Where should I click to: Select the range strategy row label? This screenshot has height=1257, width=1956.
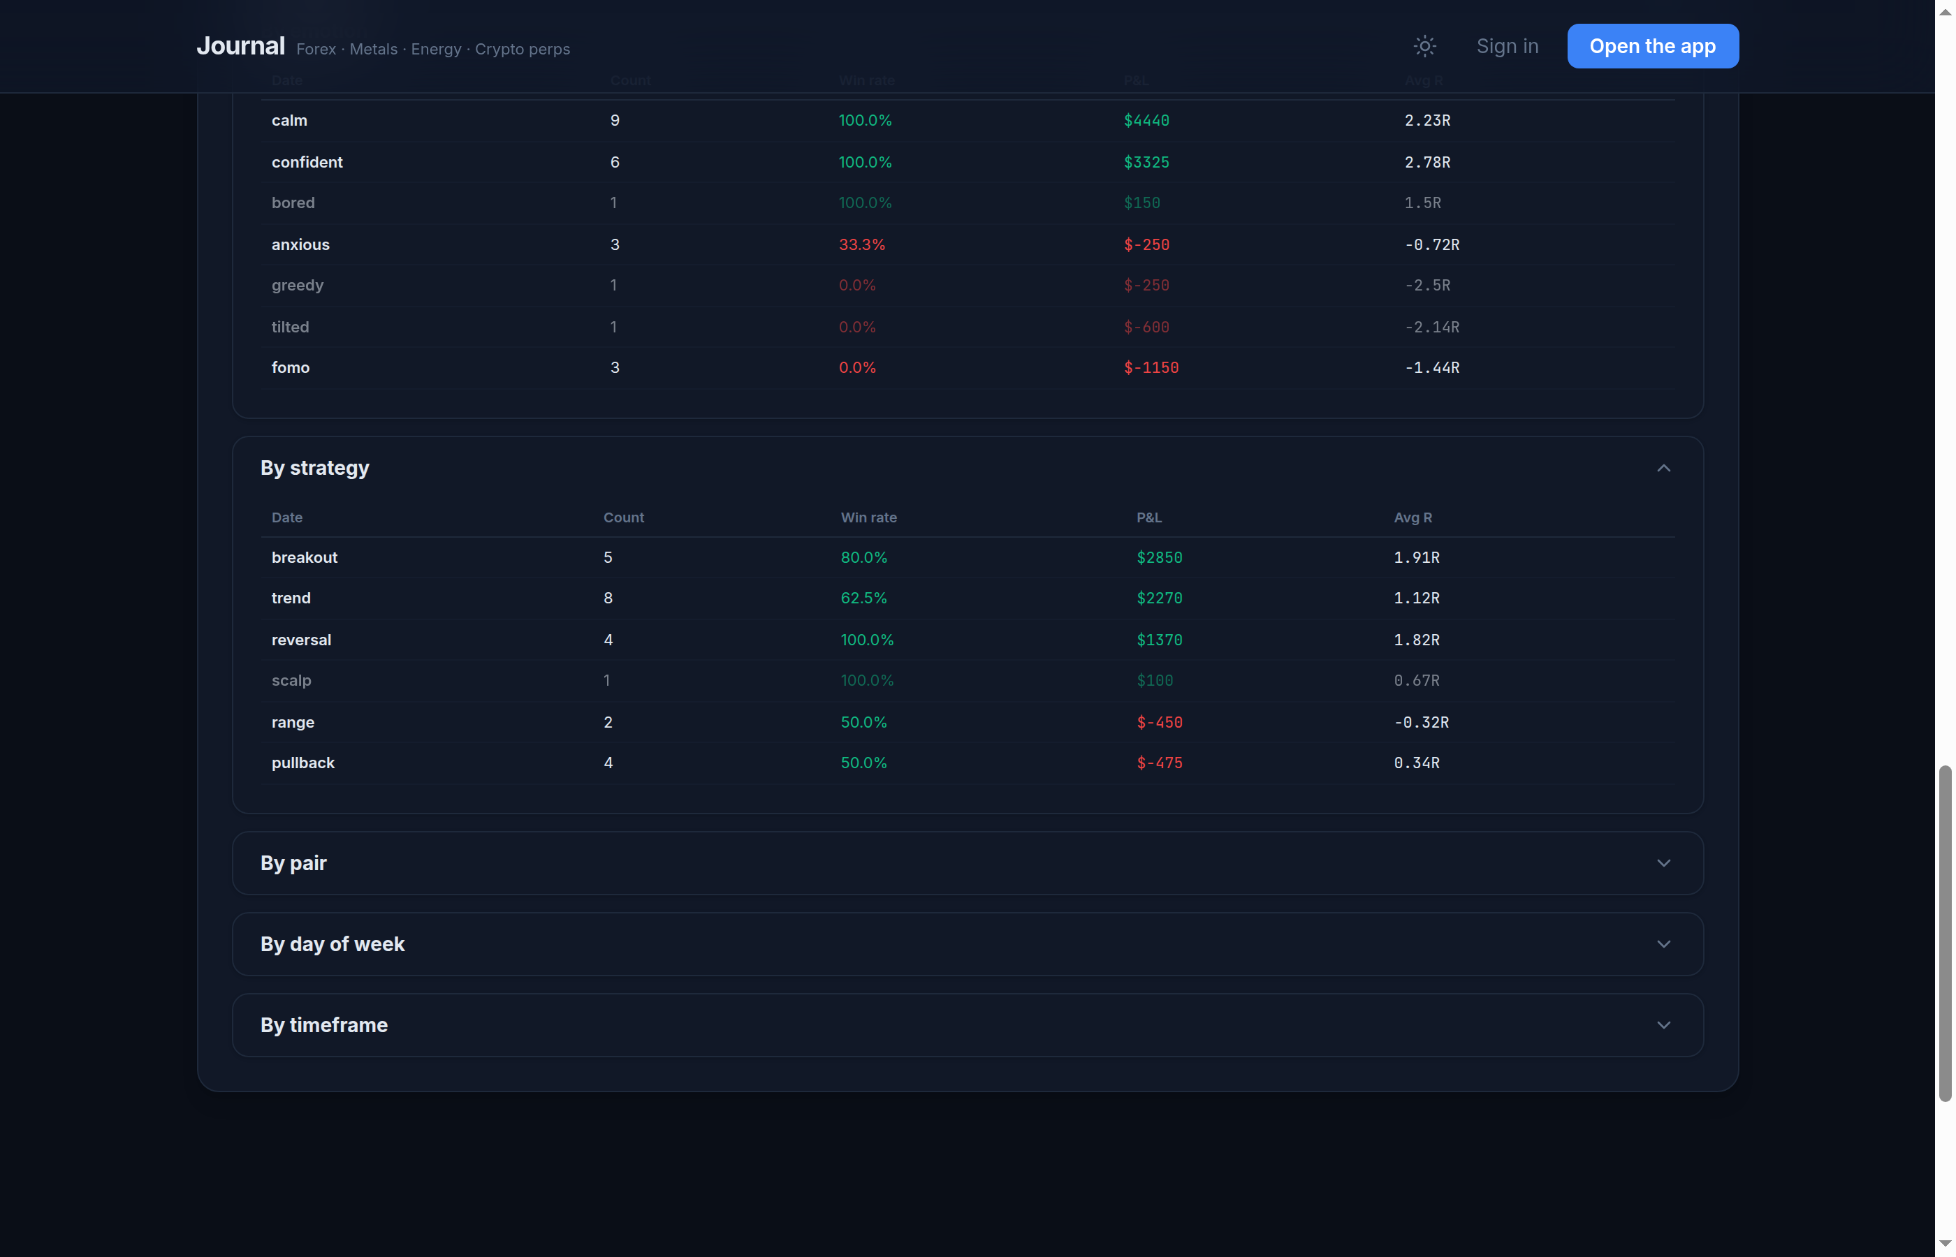pyautogui.click(x=293, y=722)
